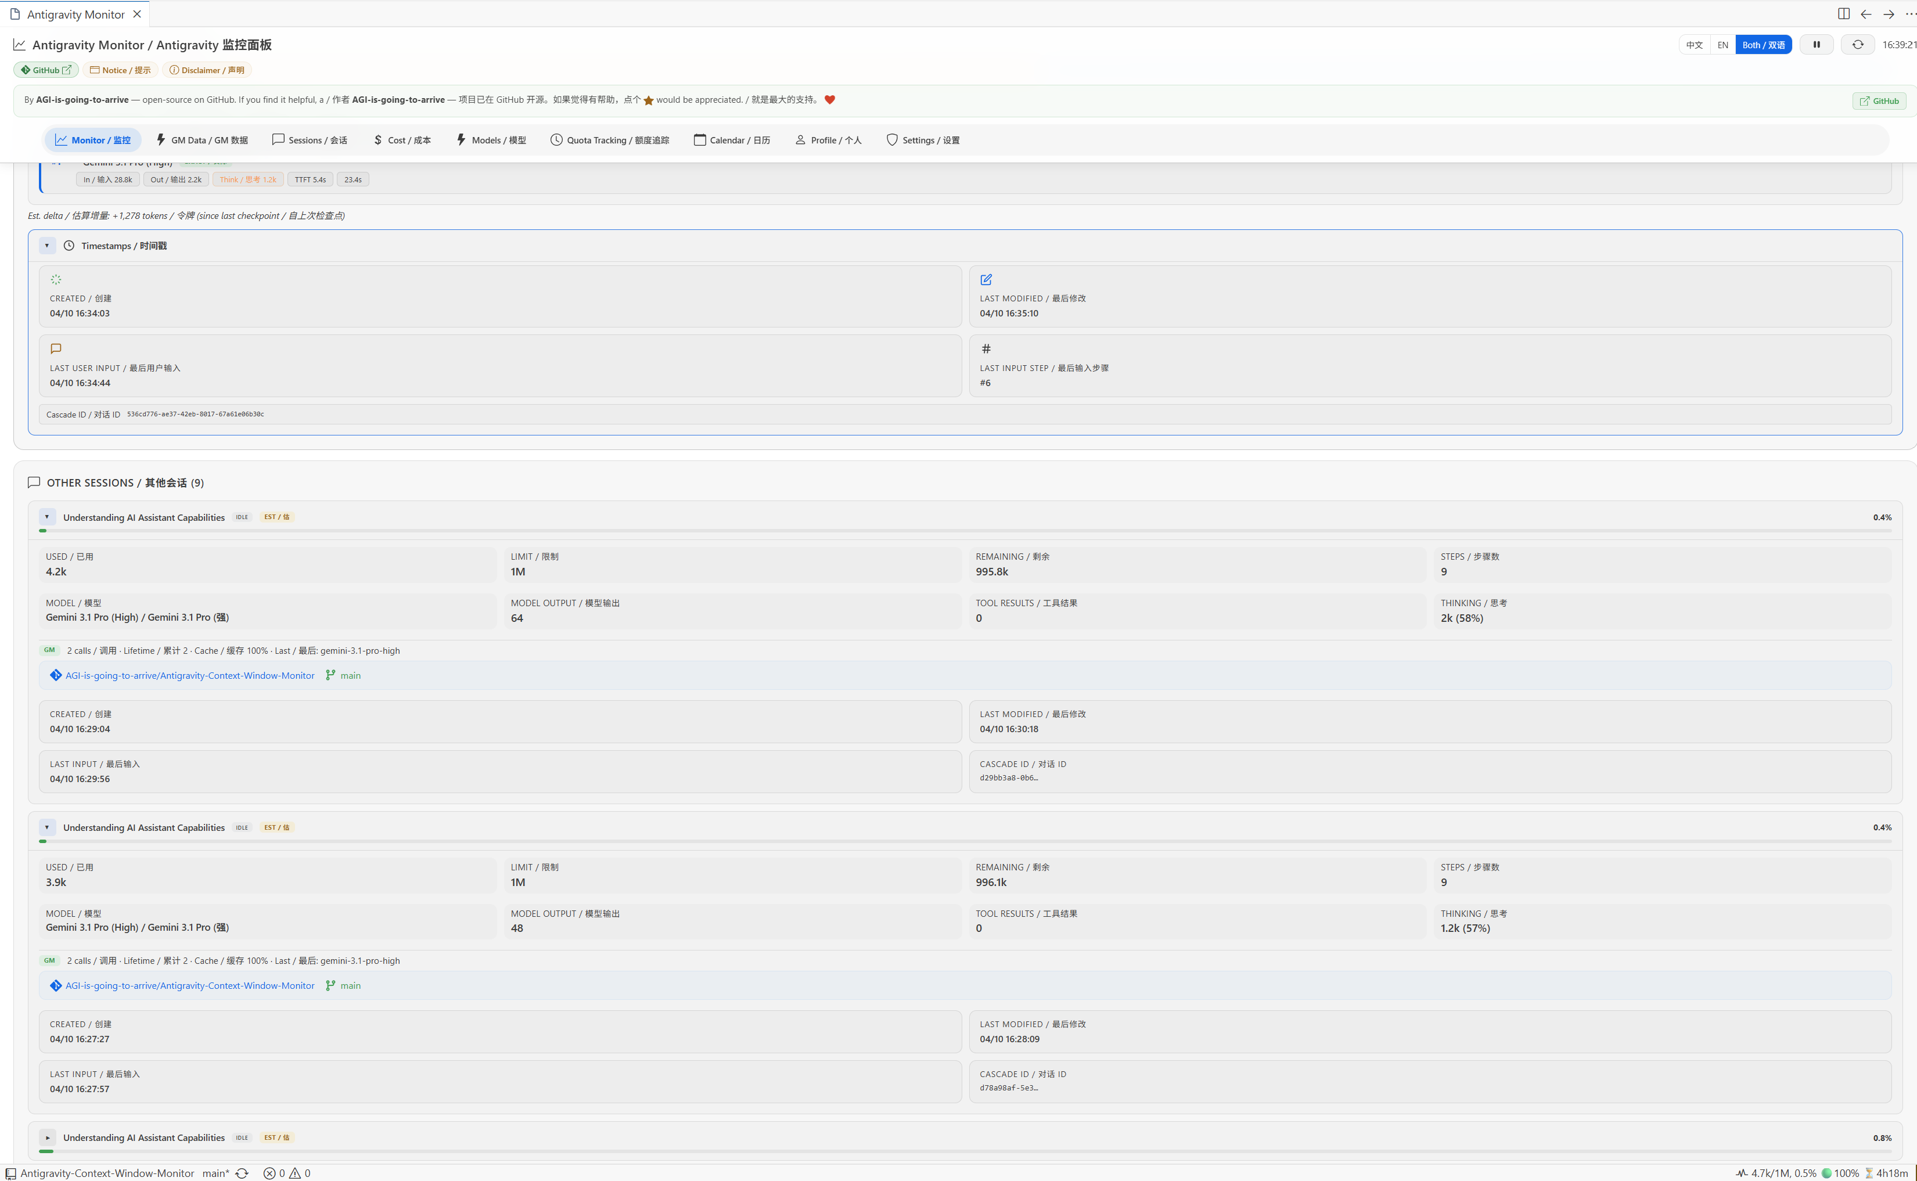The width and height of the screenshot is (1917, 1181).
Task: Expand third session showing 0.8%
Action: tap(47, 1137)
